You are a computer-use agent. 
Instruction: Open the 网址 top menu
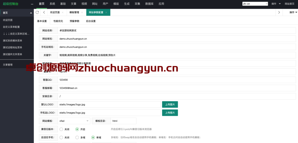(x=95, y=4)
